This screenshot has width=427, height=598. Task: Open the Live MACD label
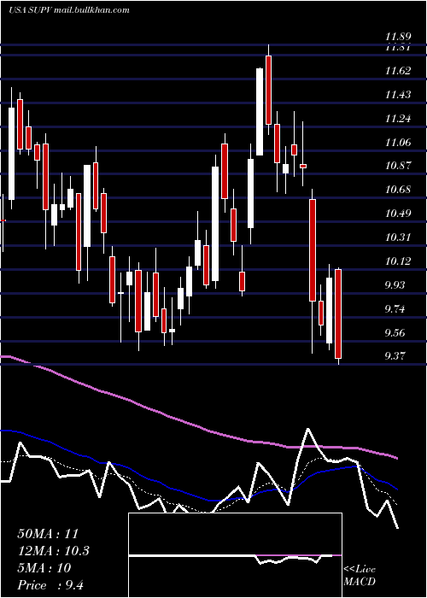point(360,575)
